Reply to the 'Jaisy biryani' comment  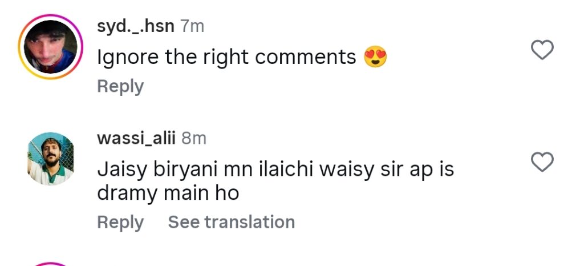point(120,223)
